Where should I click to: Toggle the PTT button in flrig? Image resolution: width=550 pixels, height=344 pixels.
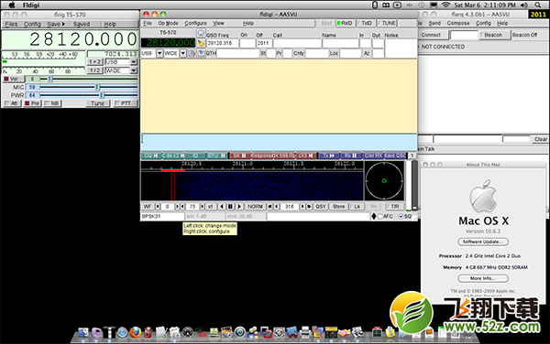point(126,103)
